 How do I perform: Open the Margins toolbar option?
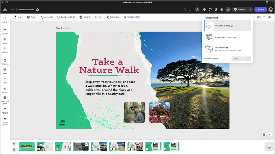(x=85, y=17)
